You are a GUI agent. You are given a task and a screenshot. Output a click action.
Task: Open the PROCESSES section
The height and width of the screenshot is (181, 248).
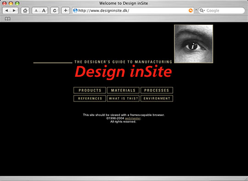[157, 90]
